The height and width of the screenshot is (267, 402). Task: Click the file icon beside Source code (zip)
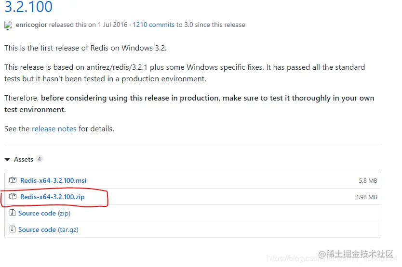pos(13,213)
